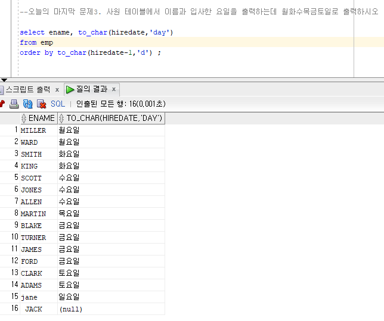Click row number 8 in results grid
Viewport: 384px width, 321px height.
click(16, 214)
